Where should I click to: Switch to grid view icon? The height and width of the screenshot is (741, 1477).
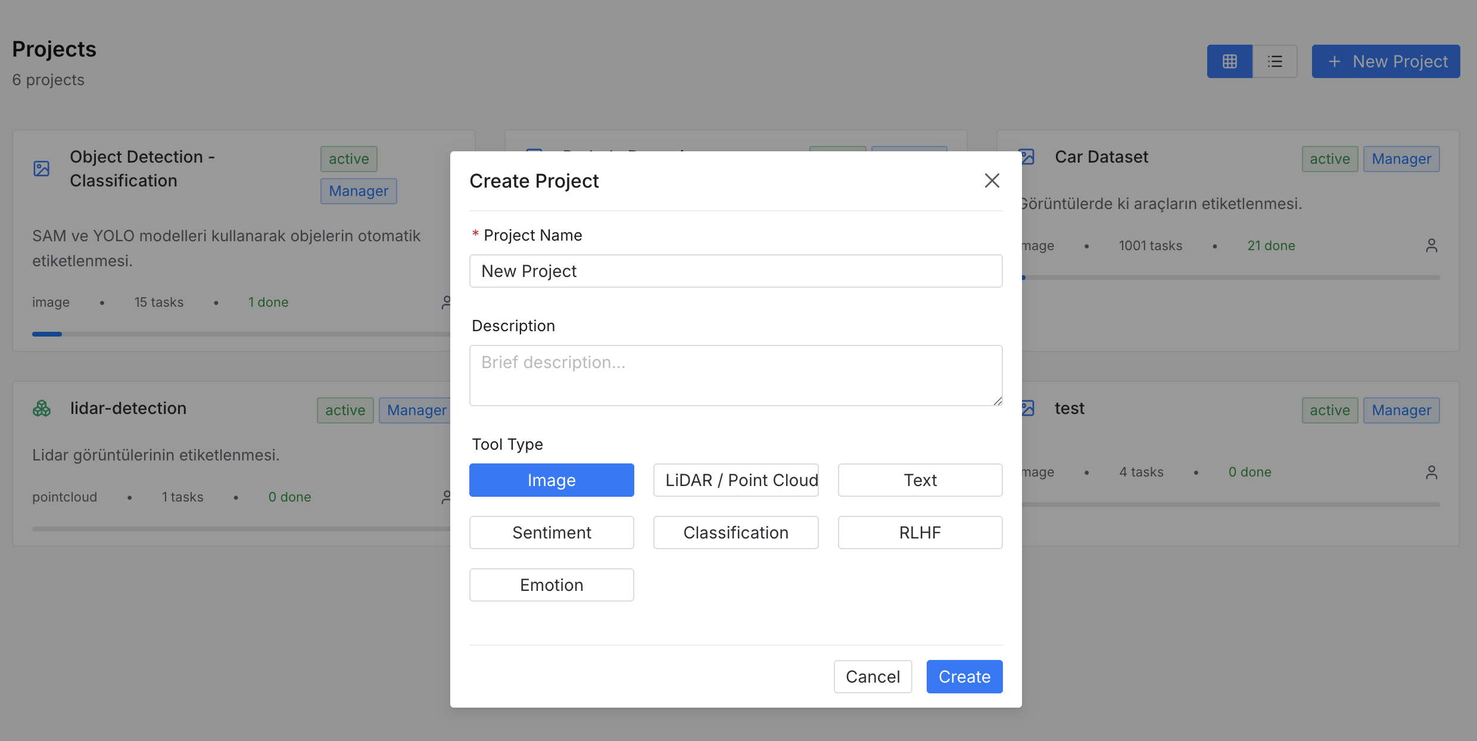[x=1229, y=61]
